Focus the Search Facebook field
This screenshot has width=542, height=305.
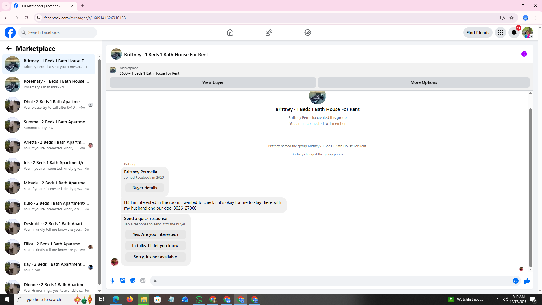coord(58,32)
